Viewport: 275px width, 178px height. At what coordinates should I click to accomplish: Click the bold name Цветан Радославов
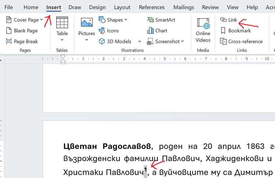coord(107,146)
